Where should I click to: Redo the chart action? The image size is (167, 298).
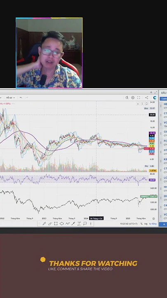tap(27, 98)
